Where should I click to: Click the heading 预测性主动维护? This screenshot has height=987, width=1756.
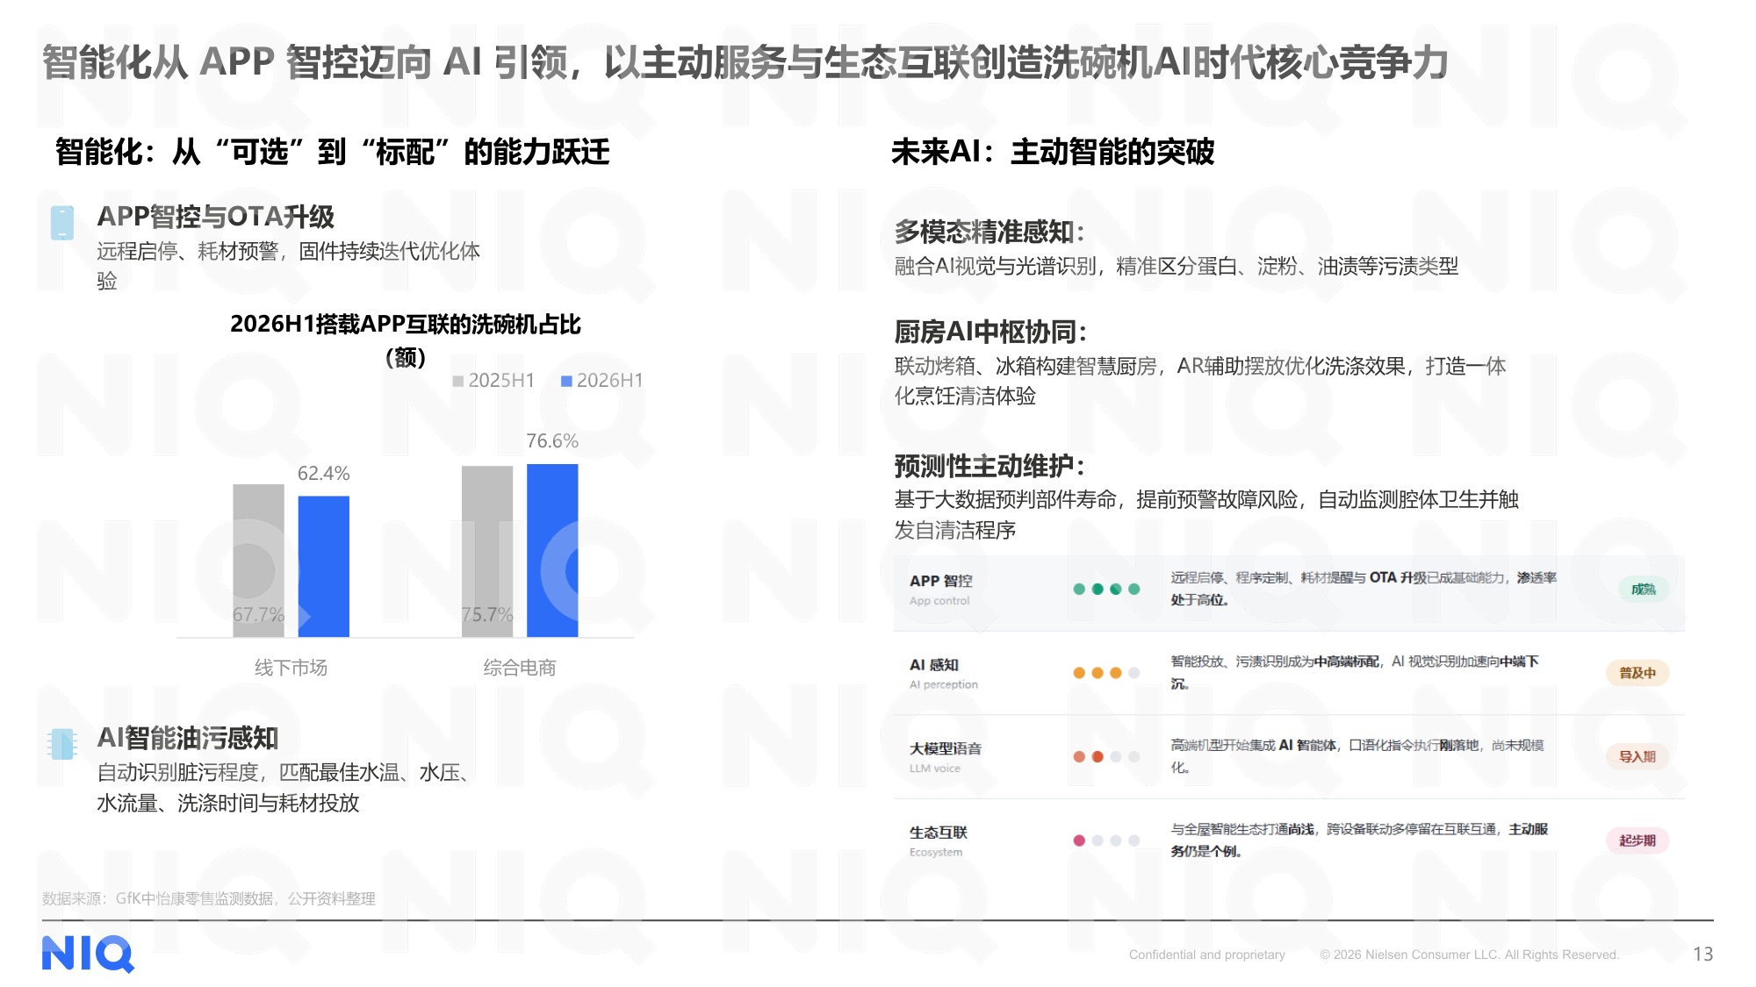point(990,466)
